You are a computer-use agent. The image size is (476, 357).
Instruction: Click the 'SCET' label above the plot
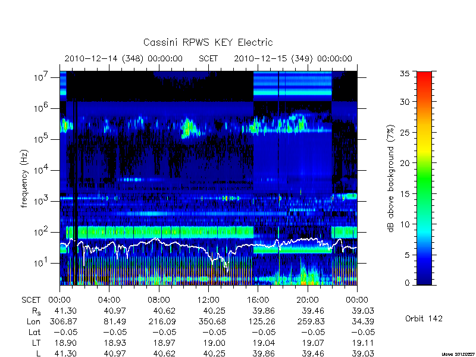(208, 58)
